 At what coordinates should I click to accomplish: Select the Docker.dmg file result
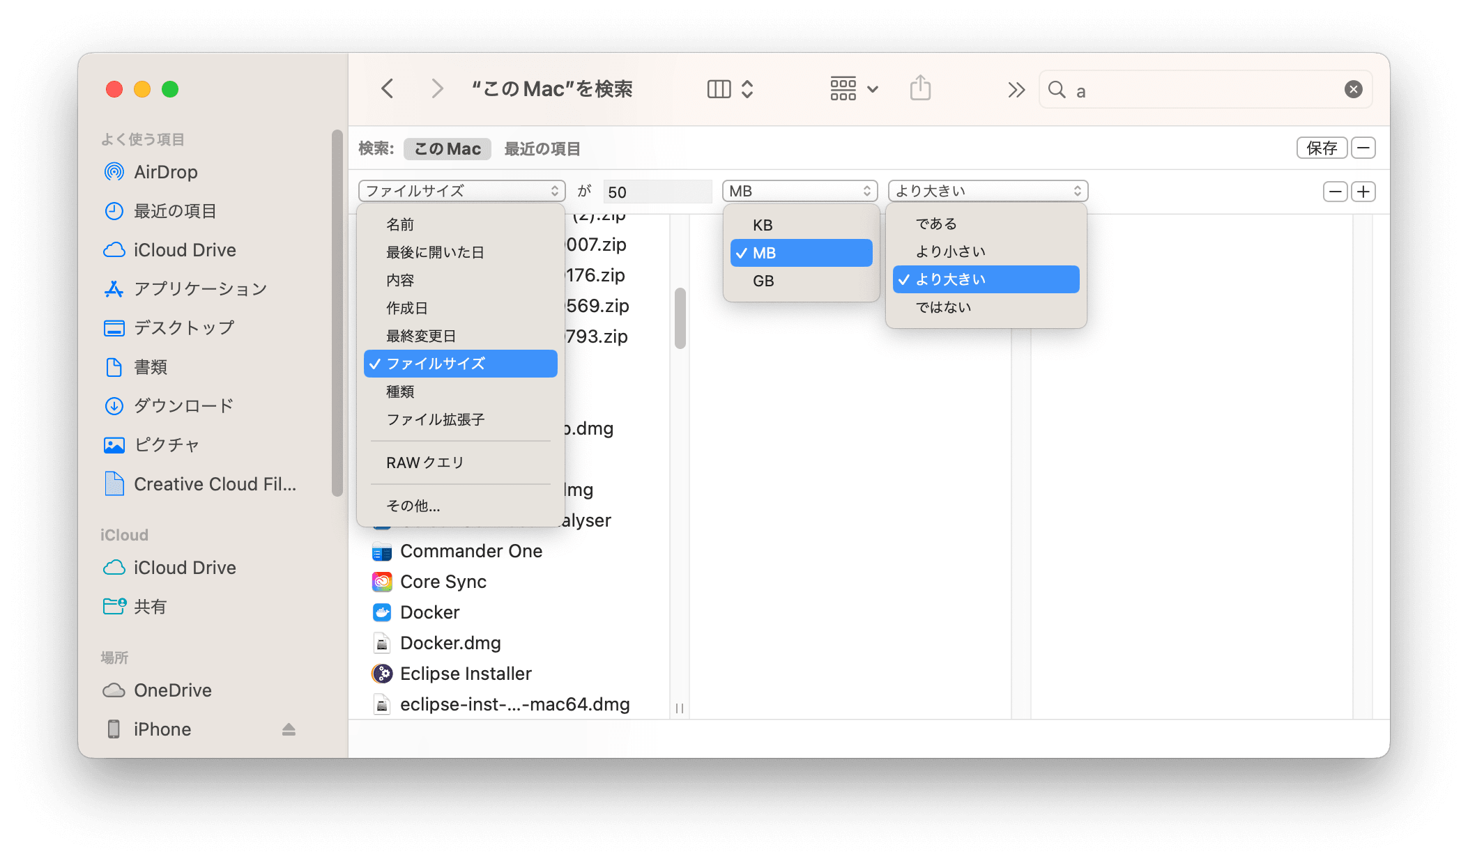[450, 643]
